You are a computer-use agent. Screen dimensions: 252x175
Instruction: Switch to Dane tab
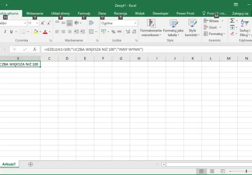102,14
